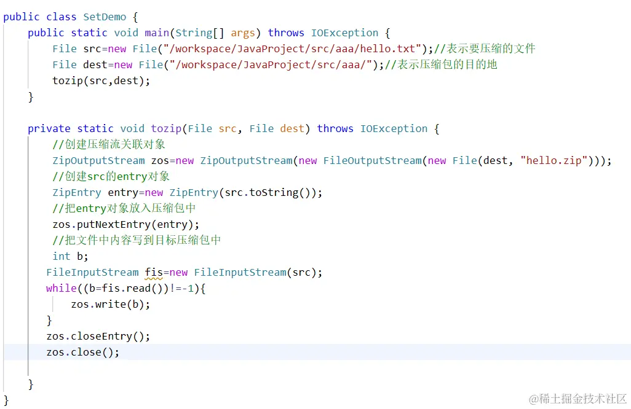
Task: Click IOException in main's throws clause
Action: [344, 33]
